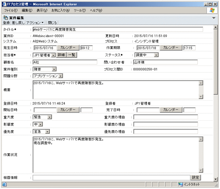
Task: Click the 開始日時 time field
Action: coord(86,110)
